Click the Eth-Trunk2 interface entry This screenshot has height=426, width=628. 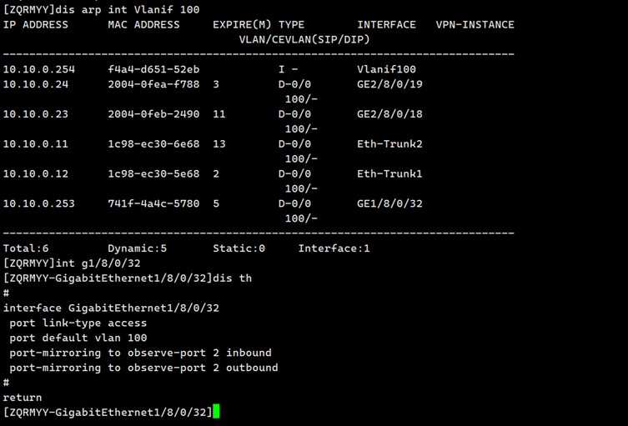pyautogui.click(x=389, y=144)
